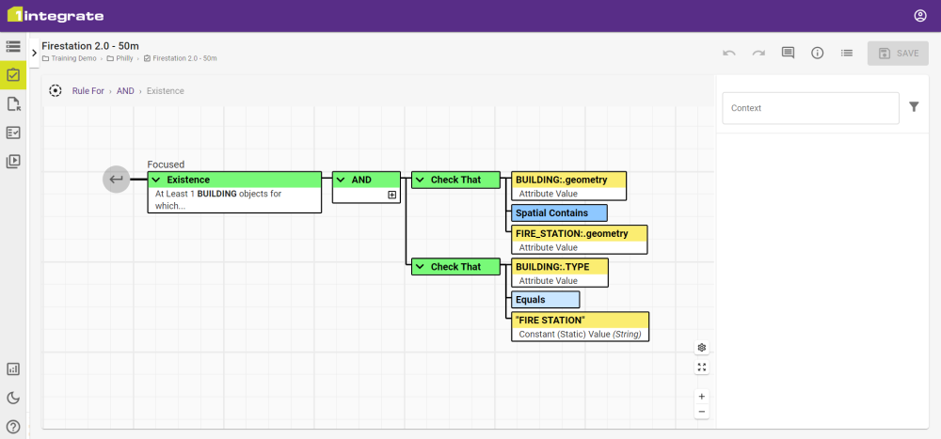Image resolution: width=941 pixels, height=439 pixels.
Task: Click the fit-to-screen canvas icon
Action: click(x=702, y=367)
